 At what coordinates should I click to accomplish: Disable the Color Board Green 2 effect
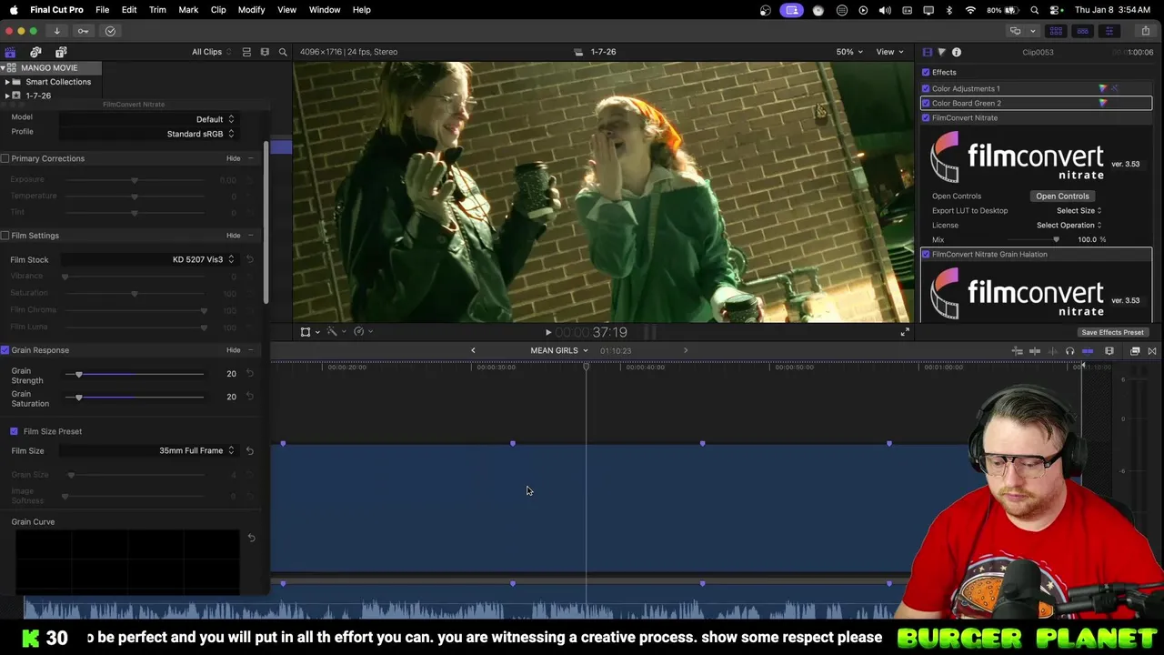click(x=926, y=103)
